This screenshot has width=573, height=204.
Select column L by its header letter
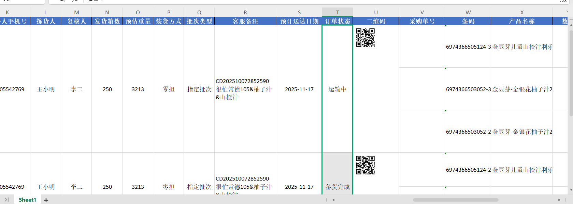(x=46, y=13)
